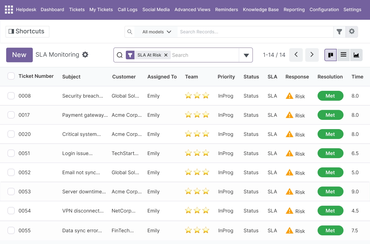Click the Risk warning icon for ticket 0017
The image size is (370, 244).
coord(289,115)
